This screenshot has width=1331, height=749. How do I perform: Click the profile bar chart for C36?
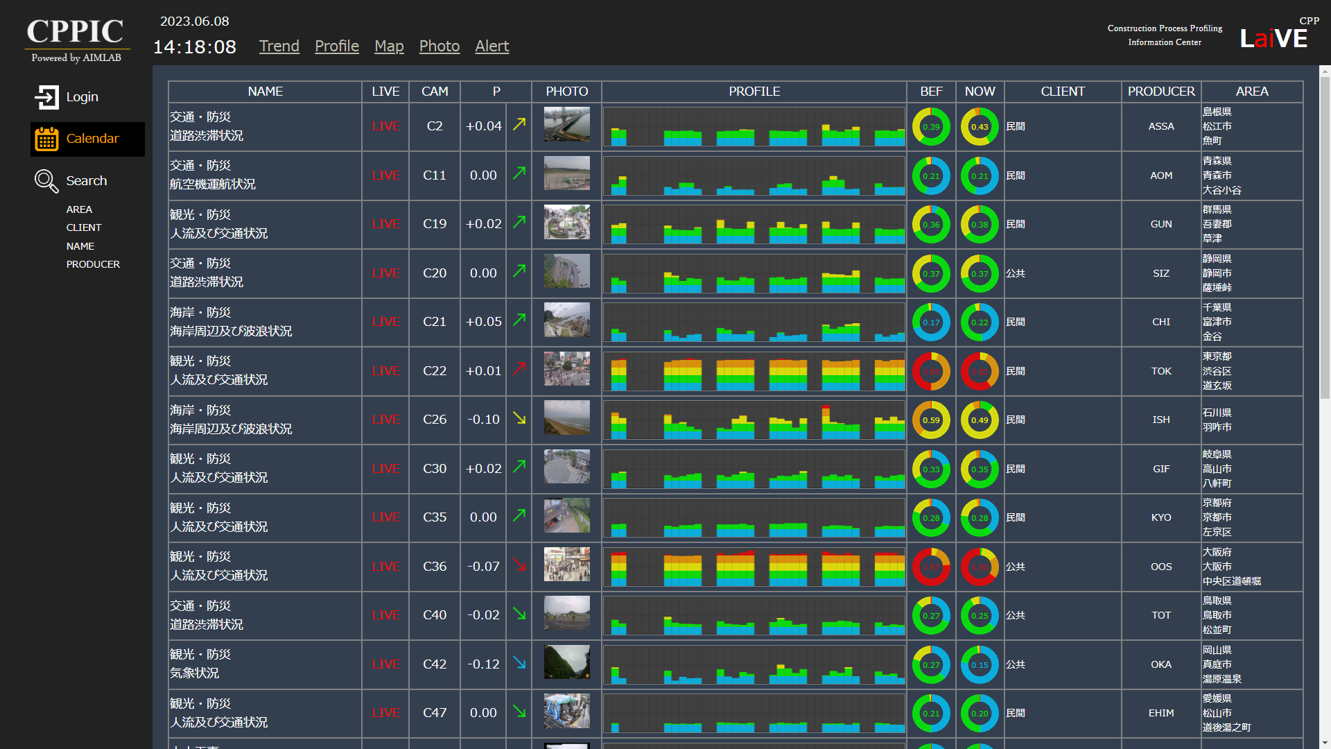(x=754, y=567)
